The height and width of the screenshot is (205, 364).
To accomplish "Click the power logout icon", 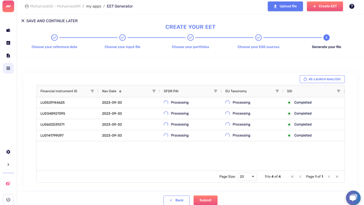I will pos(8,200).
